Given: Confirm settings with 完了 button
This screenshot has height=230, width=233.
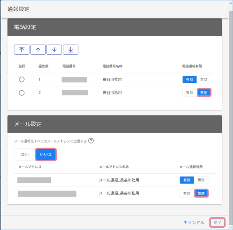Looking at the screenshot, I should [217, 223].
